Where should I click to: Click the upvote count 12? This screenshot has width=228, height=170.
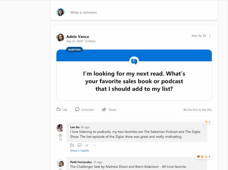pyautogui.click(x=60, y=140)
